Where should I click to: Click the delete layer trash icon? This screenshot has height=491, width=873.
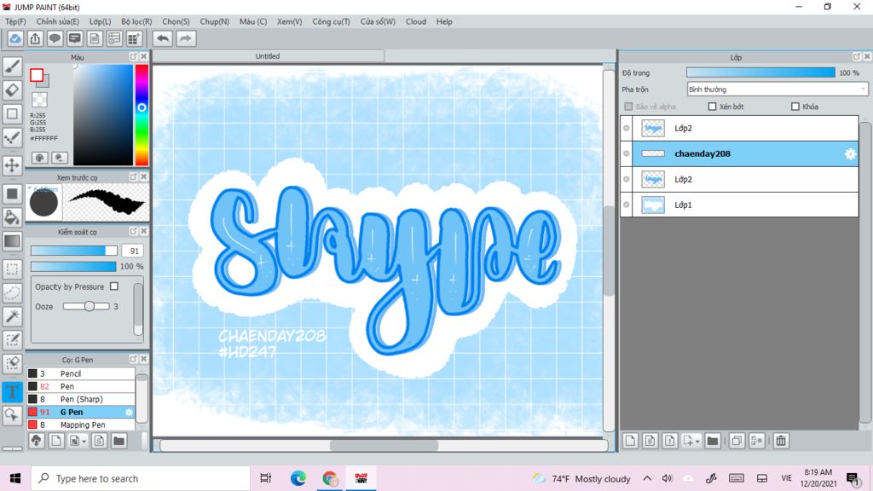pyautogui.click(x=781, y=441)
